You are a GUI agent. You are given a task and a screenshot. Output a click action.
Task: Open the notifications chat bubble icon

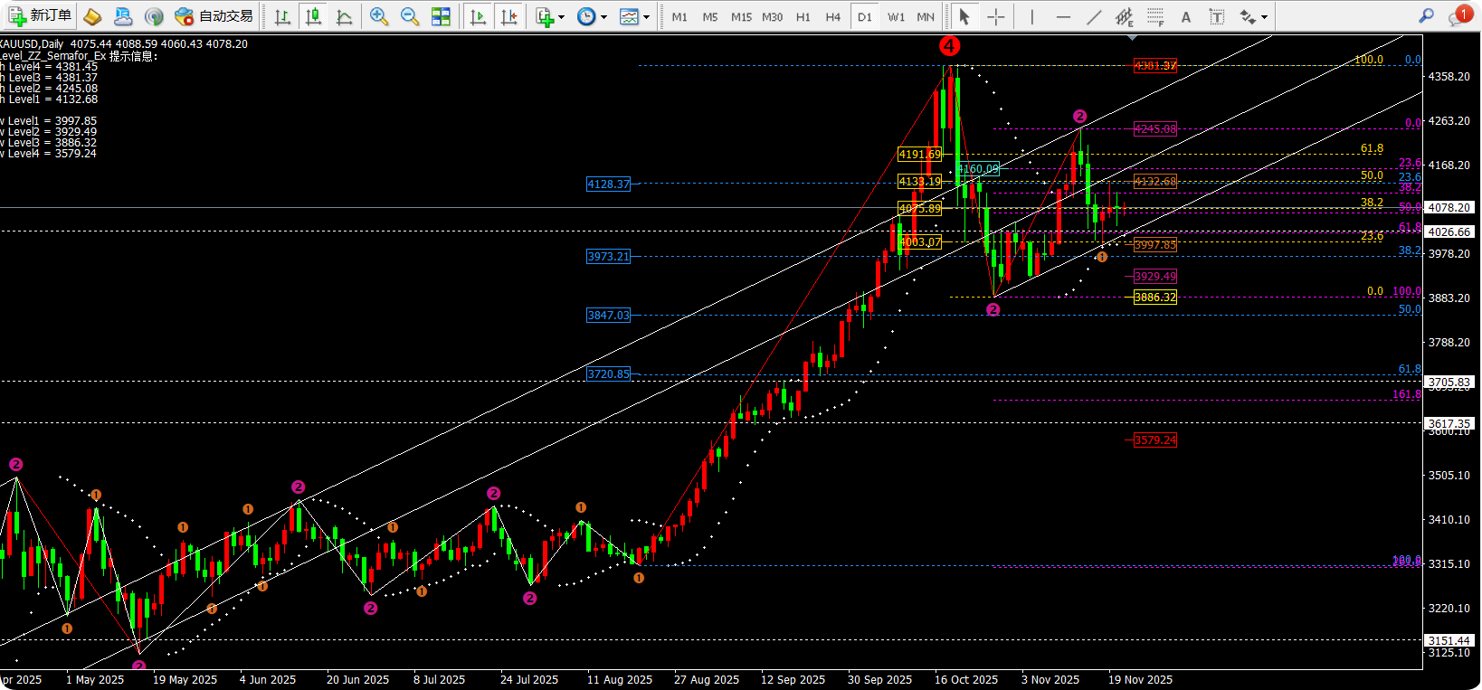[1459, 15]
